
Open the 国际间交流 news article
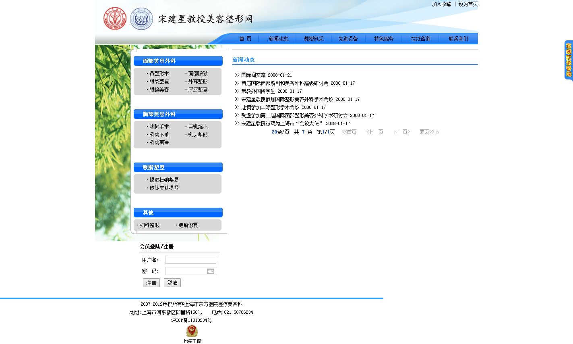click(x=253, y=75)
